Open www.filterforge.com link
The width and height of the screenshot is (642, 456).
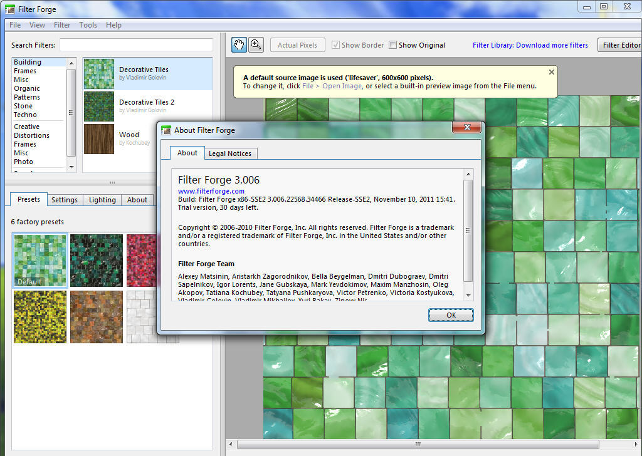point(211,191)
